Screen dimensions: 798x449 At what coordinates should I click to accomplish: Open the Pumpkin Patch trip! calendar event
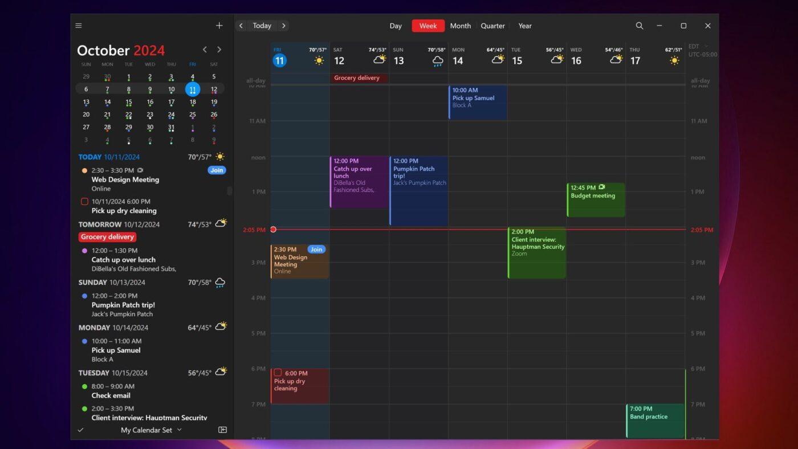[x=419, y=191]
